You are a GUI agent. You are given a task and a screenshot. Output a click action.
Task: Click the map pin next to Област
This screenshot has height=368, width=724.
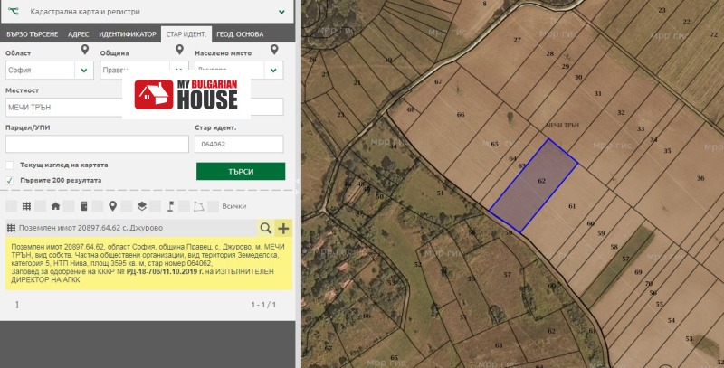pyautogui.click(x=84, y=52)
